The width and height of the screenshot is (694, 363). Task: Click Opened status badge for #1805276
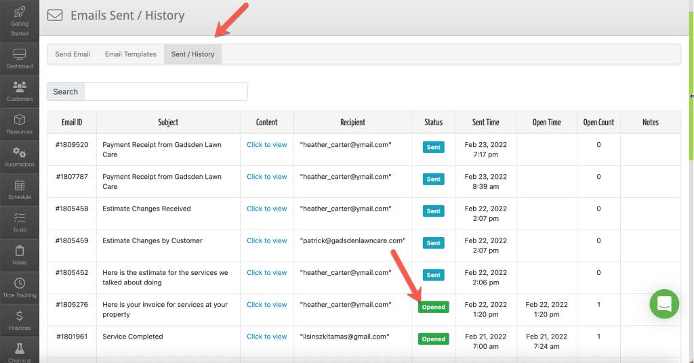pyautogui.click(x=433, y=307)
